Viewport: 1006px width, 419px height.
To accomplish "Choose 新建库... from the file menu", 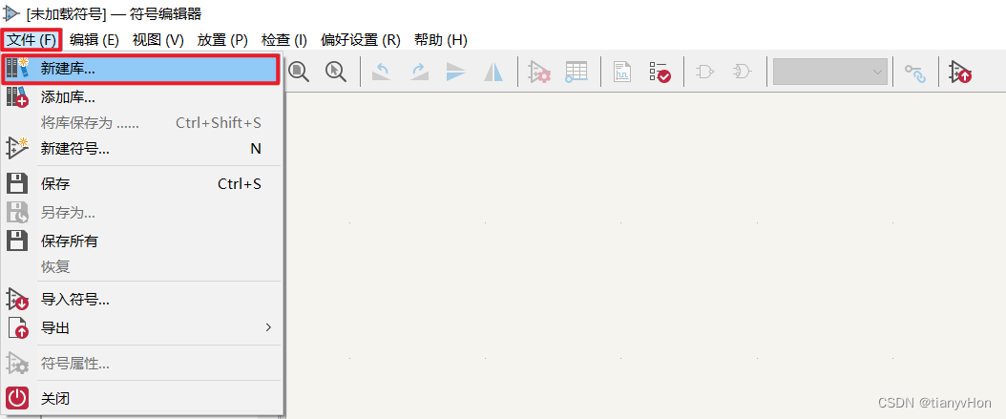I will 140,70.
